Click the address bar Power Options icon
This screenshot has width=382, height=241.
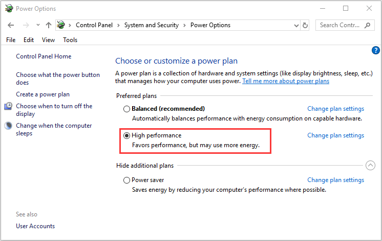point(61,25)
